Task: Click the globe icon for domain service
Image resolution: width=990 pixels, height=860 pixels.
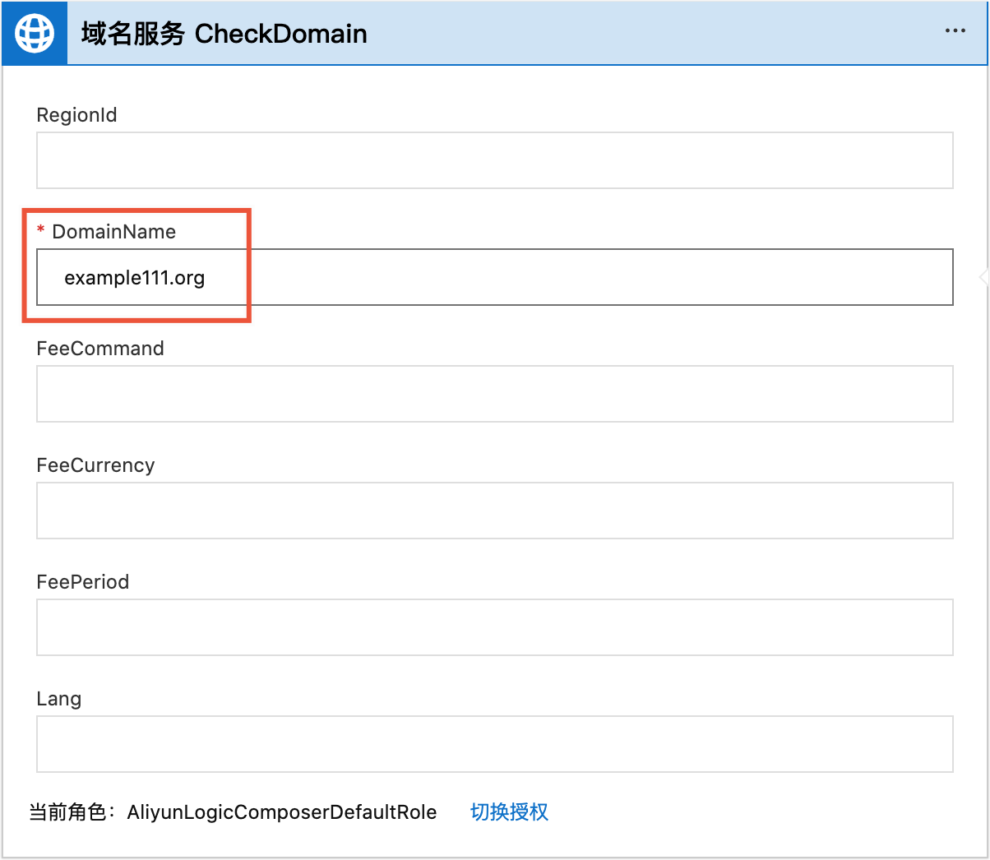Action: pos(35,34)
